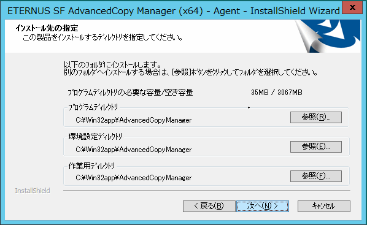Click the 参照(R) browse button for program directory
This screenshot has height=225, width=367.
[315, 117]
